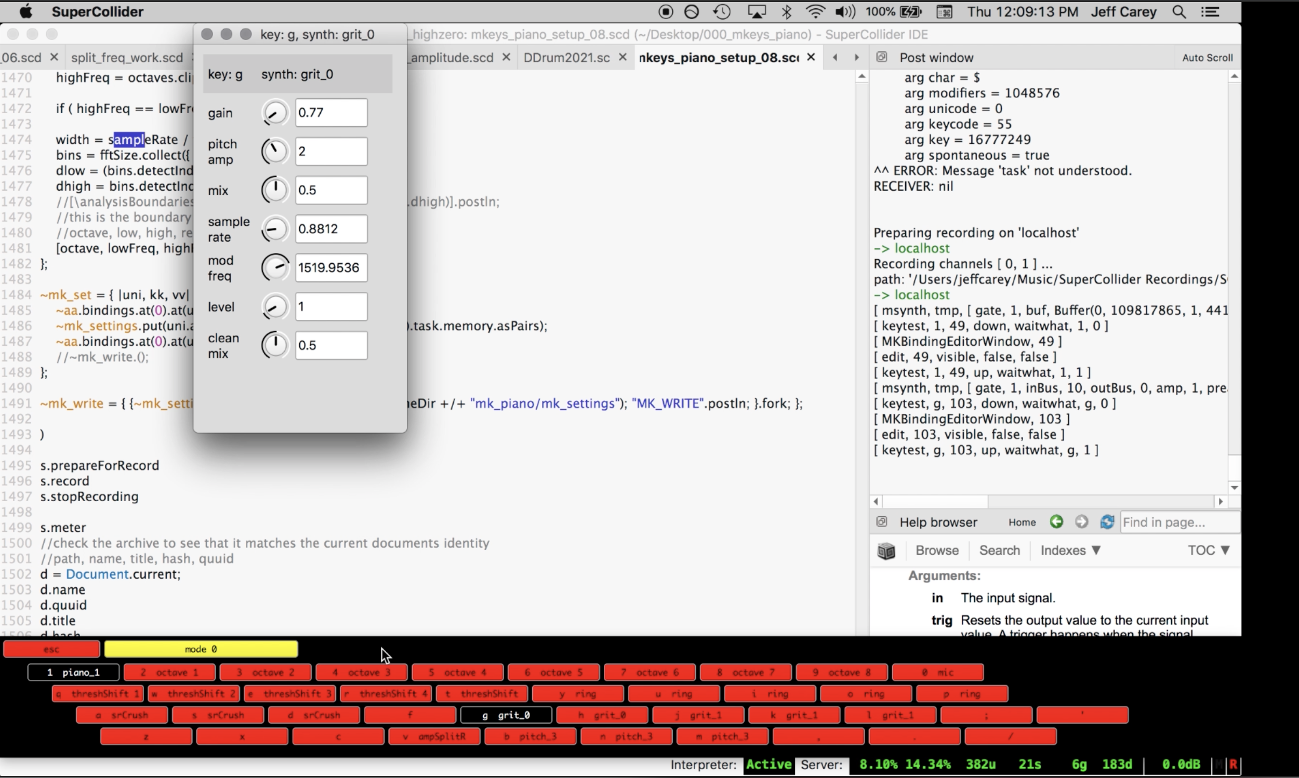Show next tabs with right arrow

[x=857, y=57]
